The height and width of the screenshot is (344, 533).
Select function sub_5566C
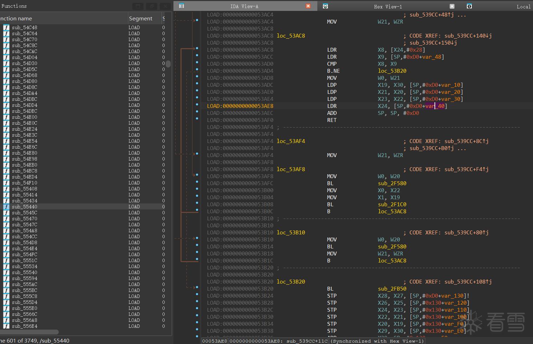click(x=24, y=314)
